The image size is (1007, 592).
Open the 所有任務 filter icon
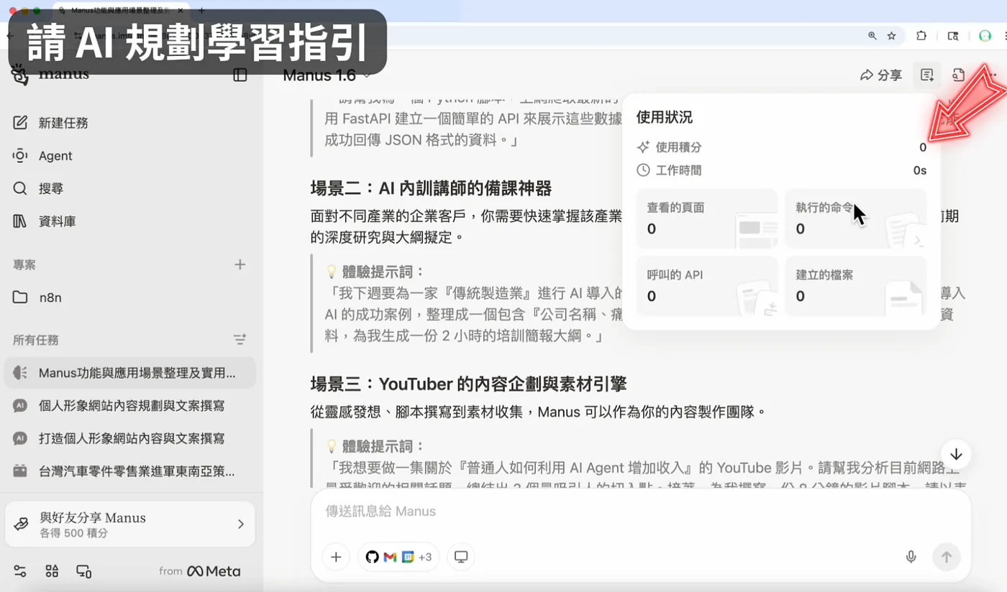240,339
